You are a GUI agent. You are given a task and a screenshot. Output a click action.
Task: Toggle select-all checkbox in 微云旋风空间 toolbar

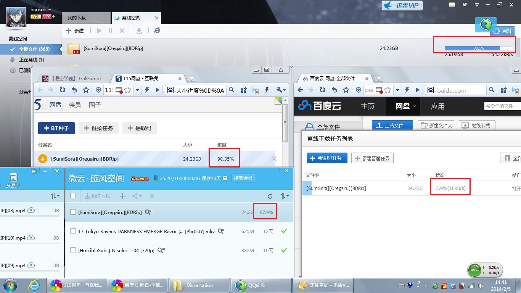point(73,196)
